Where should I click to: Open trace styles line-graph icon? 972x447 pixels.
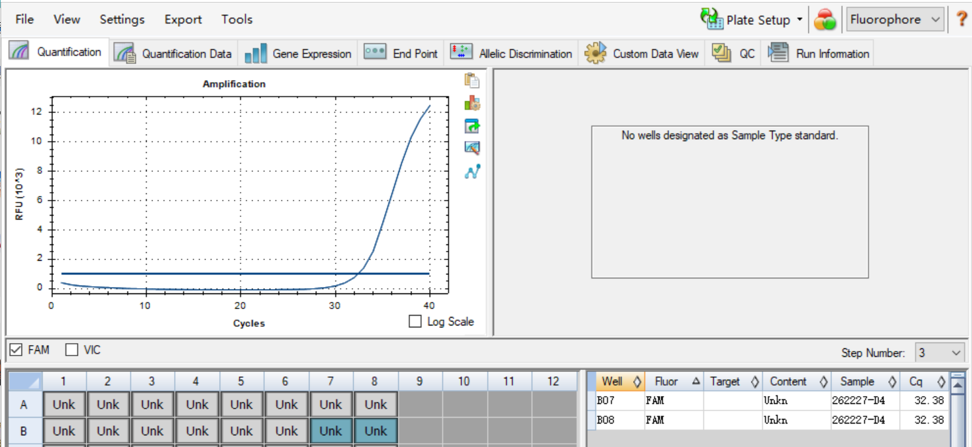coord(472,171)
